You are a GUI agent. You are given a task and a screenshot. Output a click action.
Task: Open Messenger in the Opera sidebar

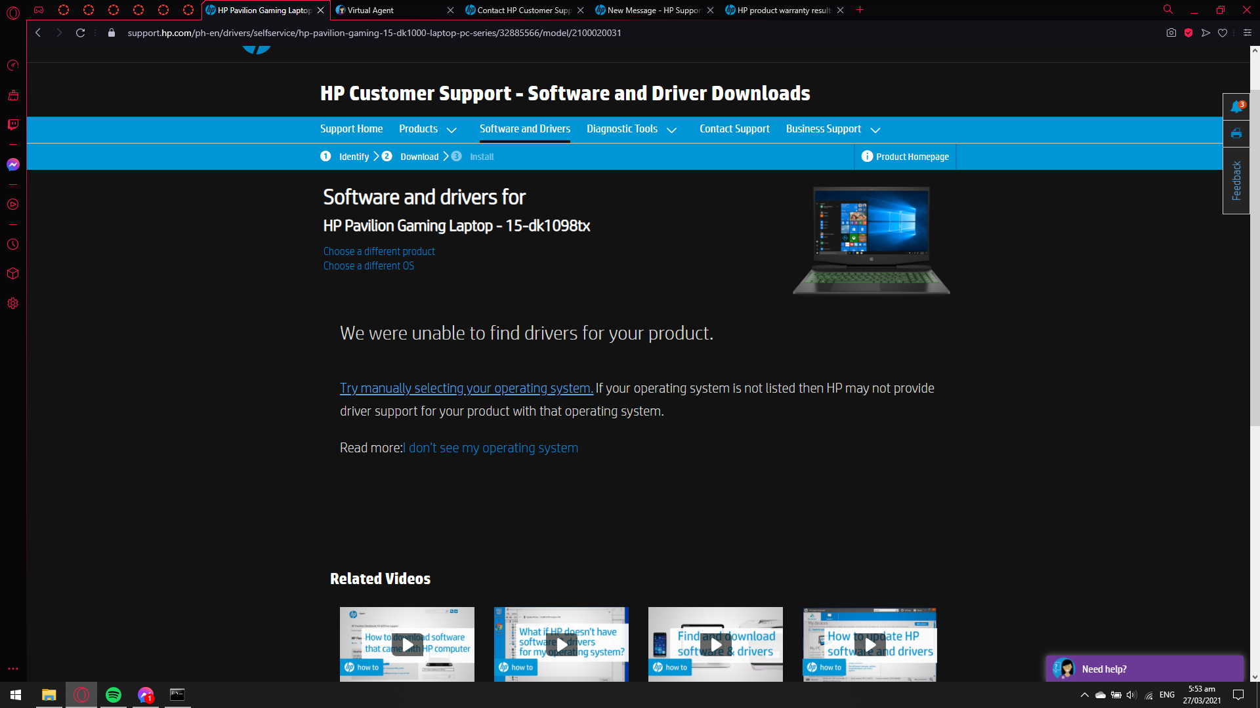pos(13,165)
